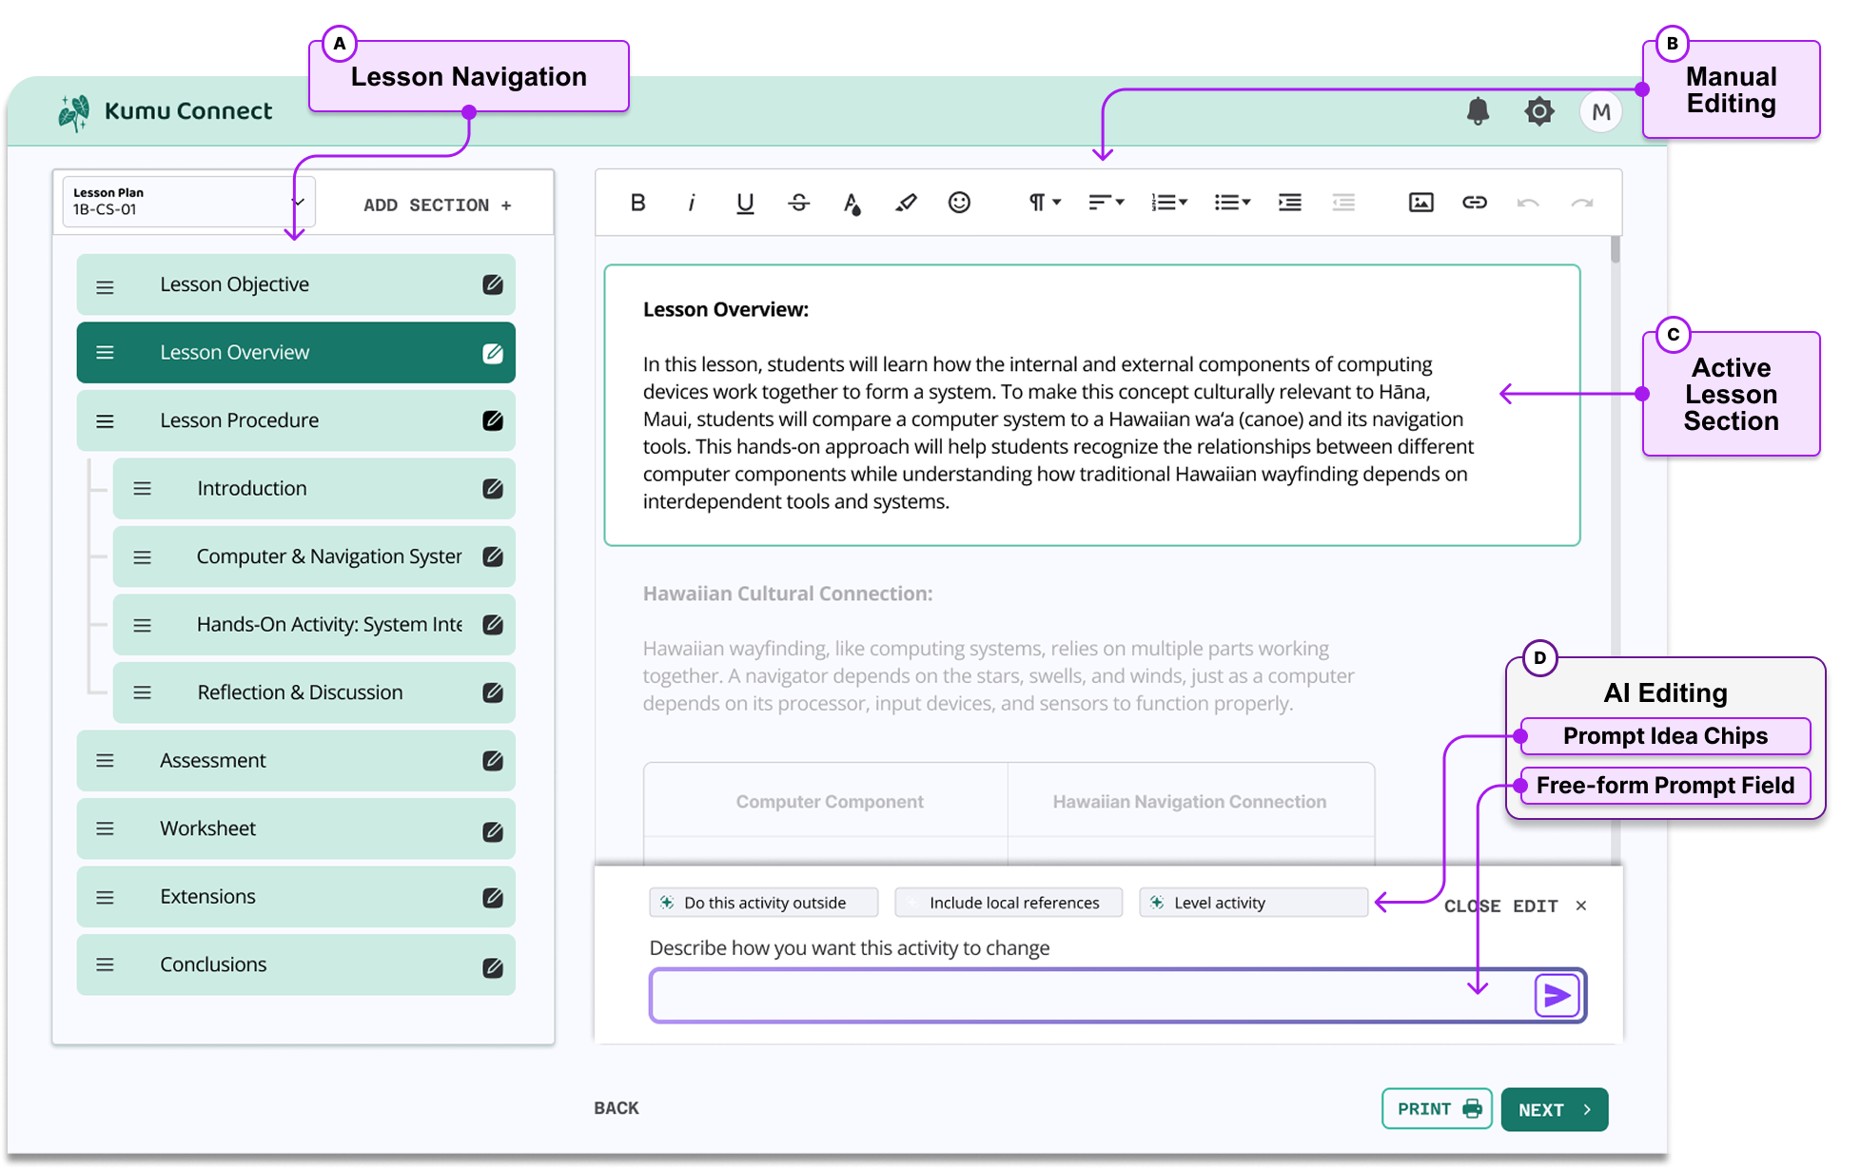This screenshot has height=1169, width=1861.
Task: Select Computer & Navigation System subsection
Action: (x=314, y=556)
